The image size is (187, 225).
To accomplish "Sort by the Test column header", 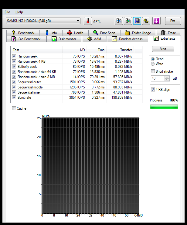I will click(x=37, y=50).
